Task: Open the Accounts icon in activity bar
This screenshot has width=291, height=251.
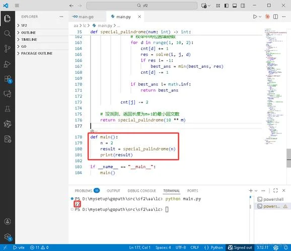Action: [x=8, y=221]
